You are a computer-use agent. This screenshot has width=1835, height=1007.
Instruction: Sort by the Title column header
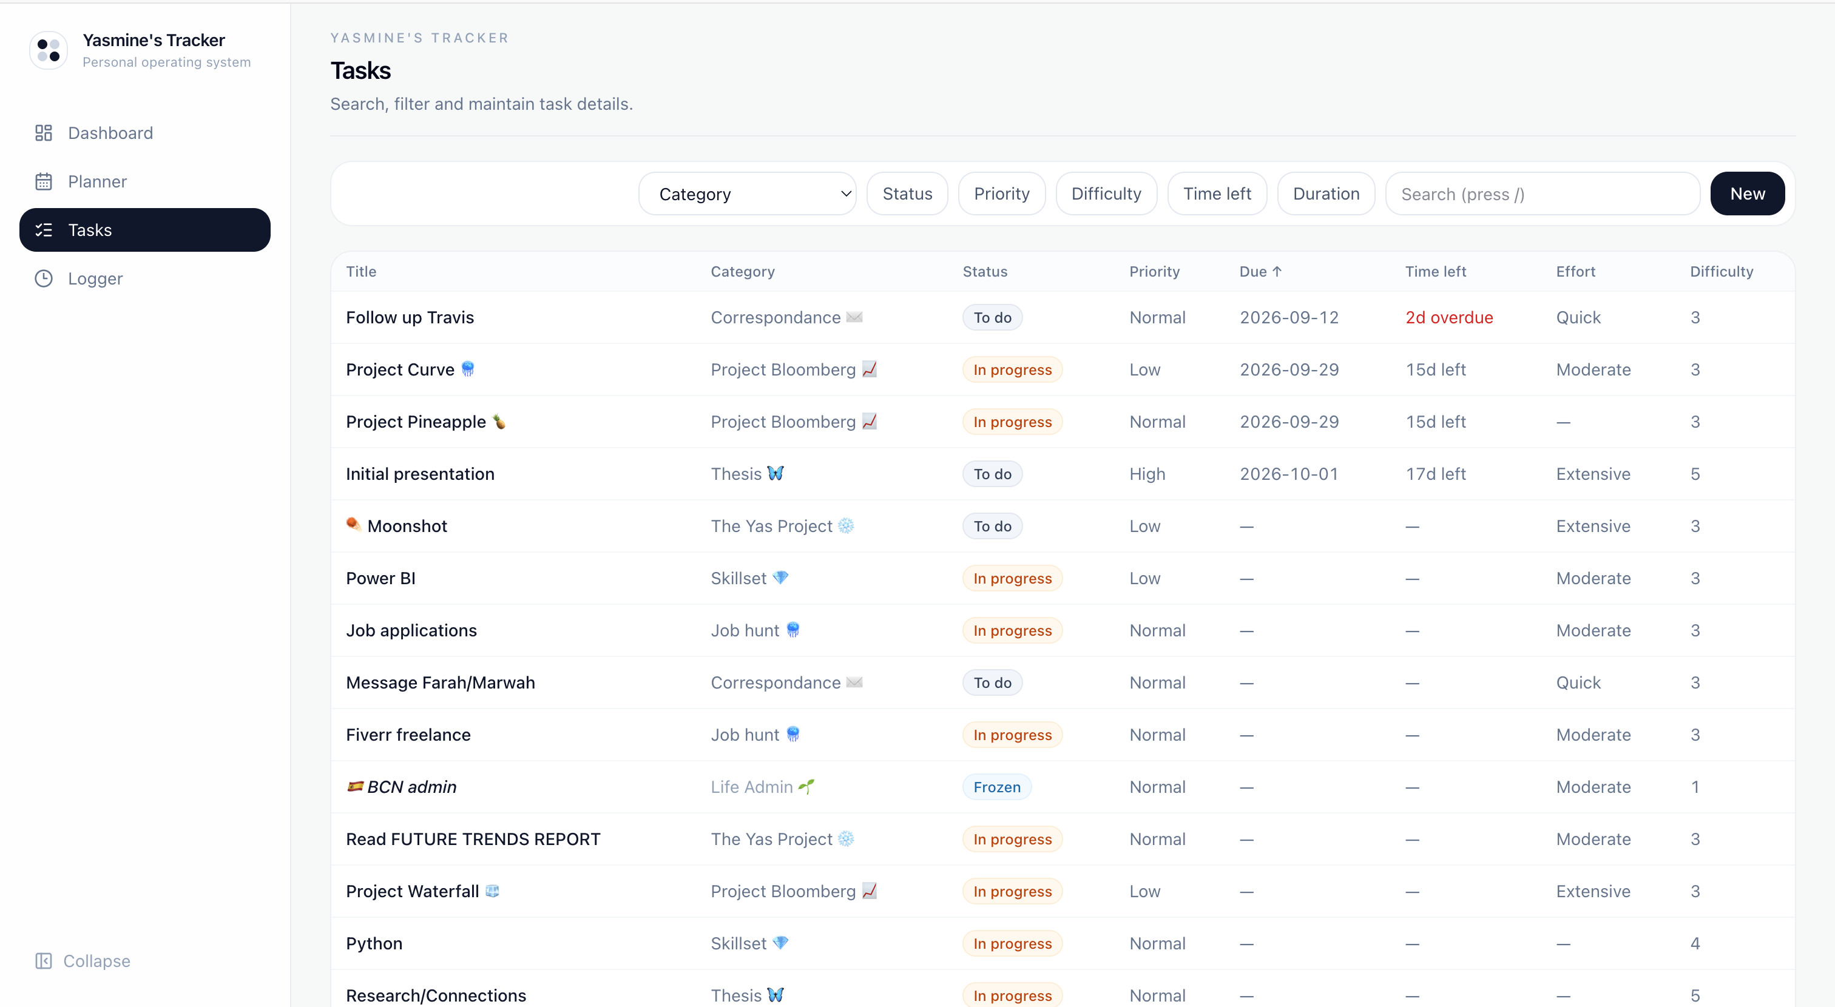pos(361,271)
